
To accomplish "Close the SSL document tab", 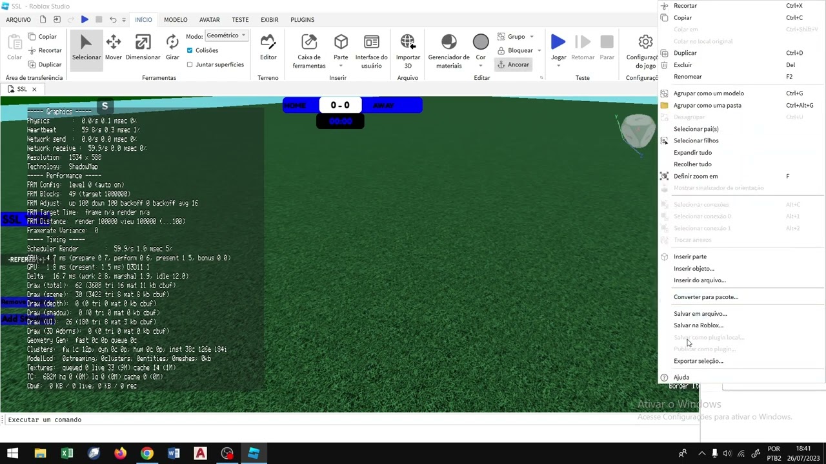I will tap(34, 90).
